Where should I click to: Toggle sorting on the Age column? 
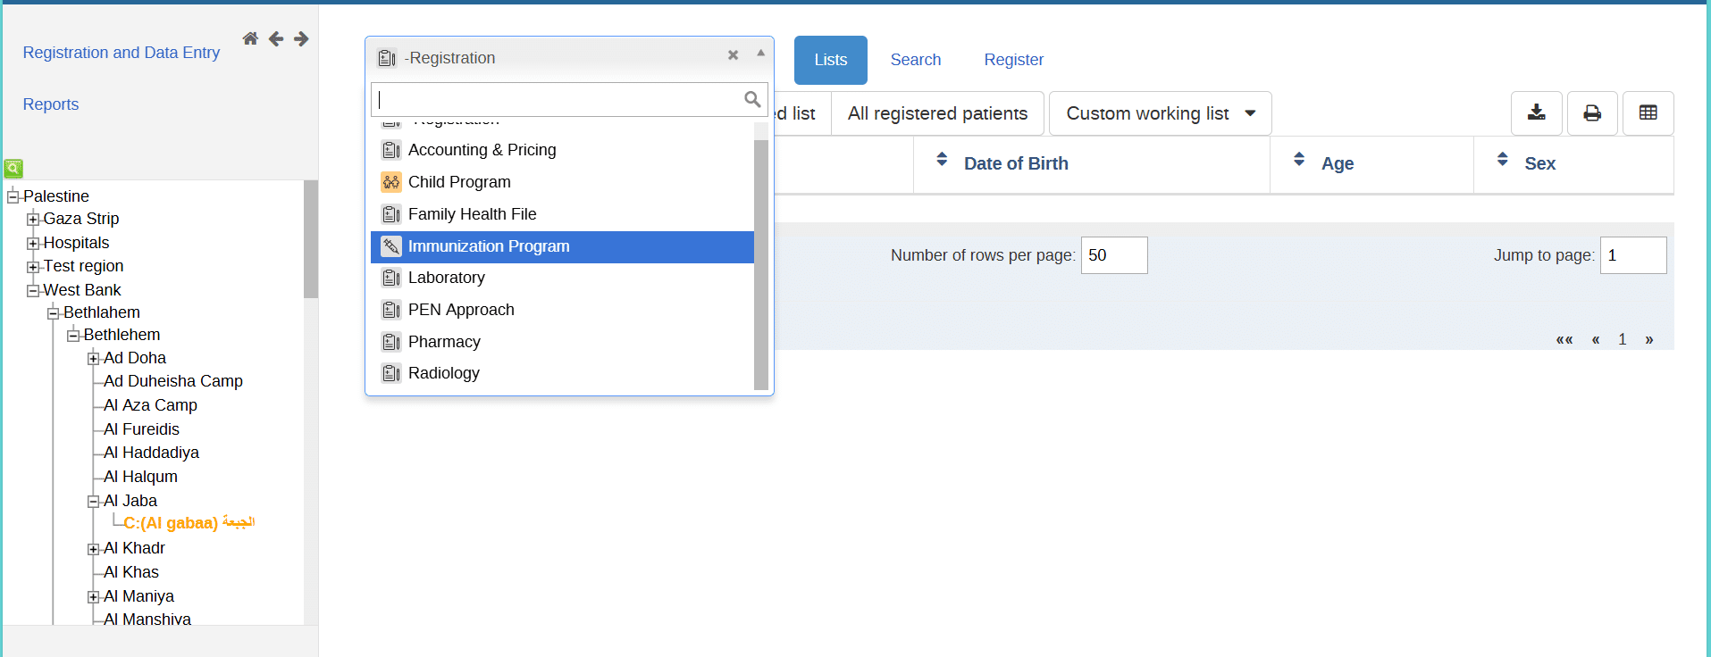coord(1337,163)
